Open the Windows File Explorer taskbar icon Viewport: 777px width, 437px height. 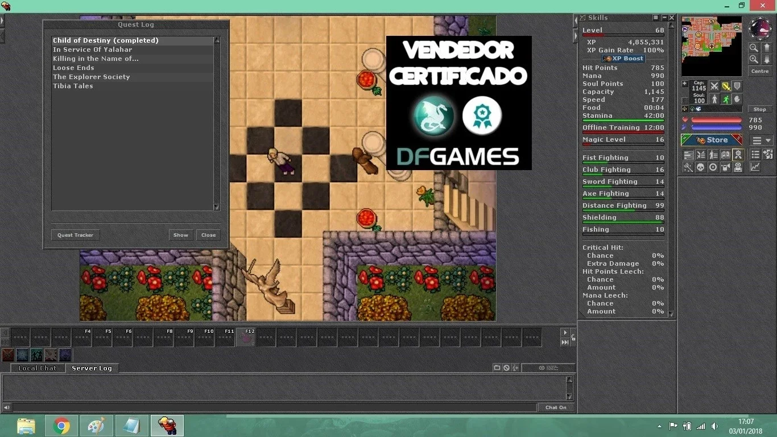click(26, 426)
